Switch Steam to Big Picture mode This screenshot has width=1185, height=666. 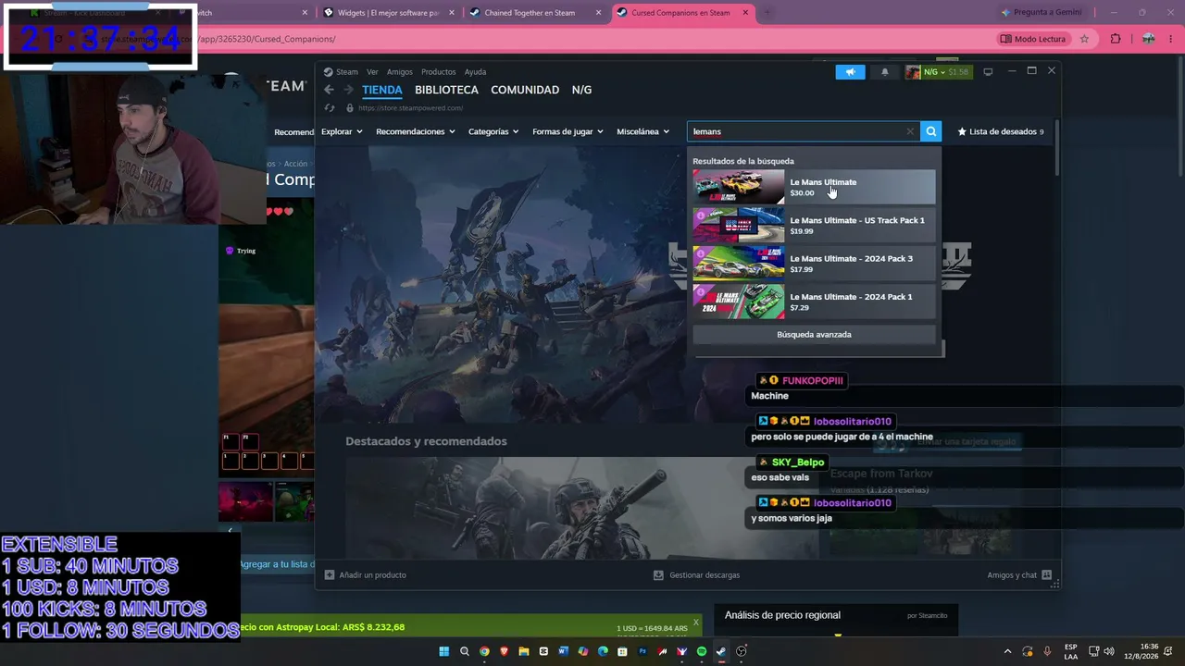click(x=988, y=72)
